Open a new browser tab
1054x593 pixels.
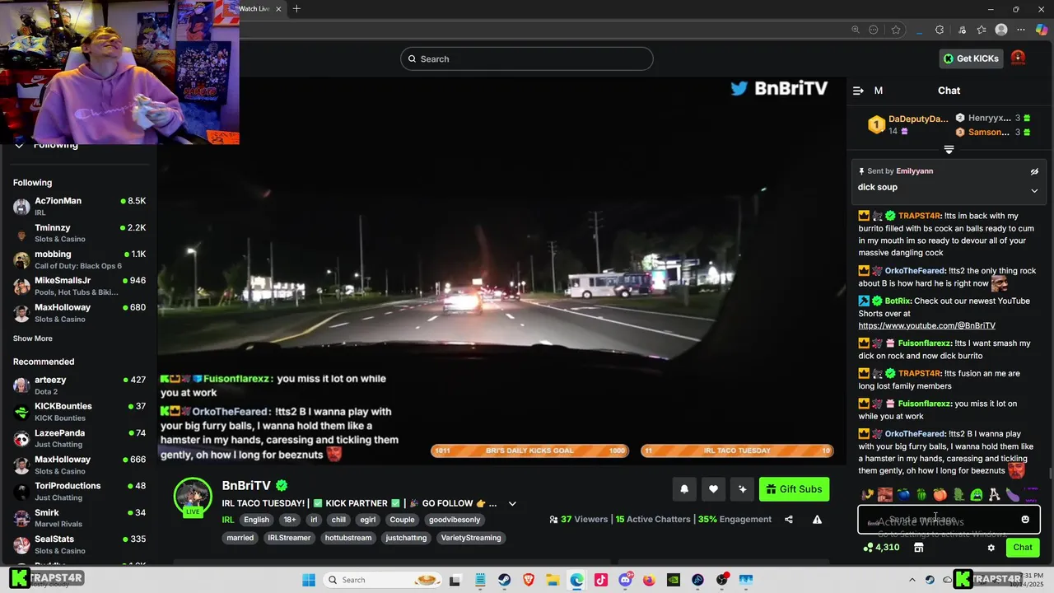click(296, 9)
